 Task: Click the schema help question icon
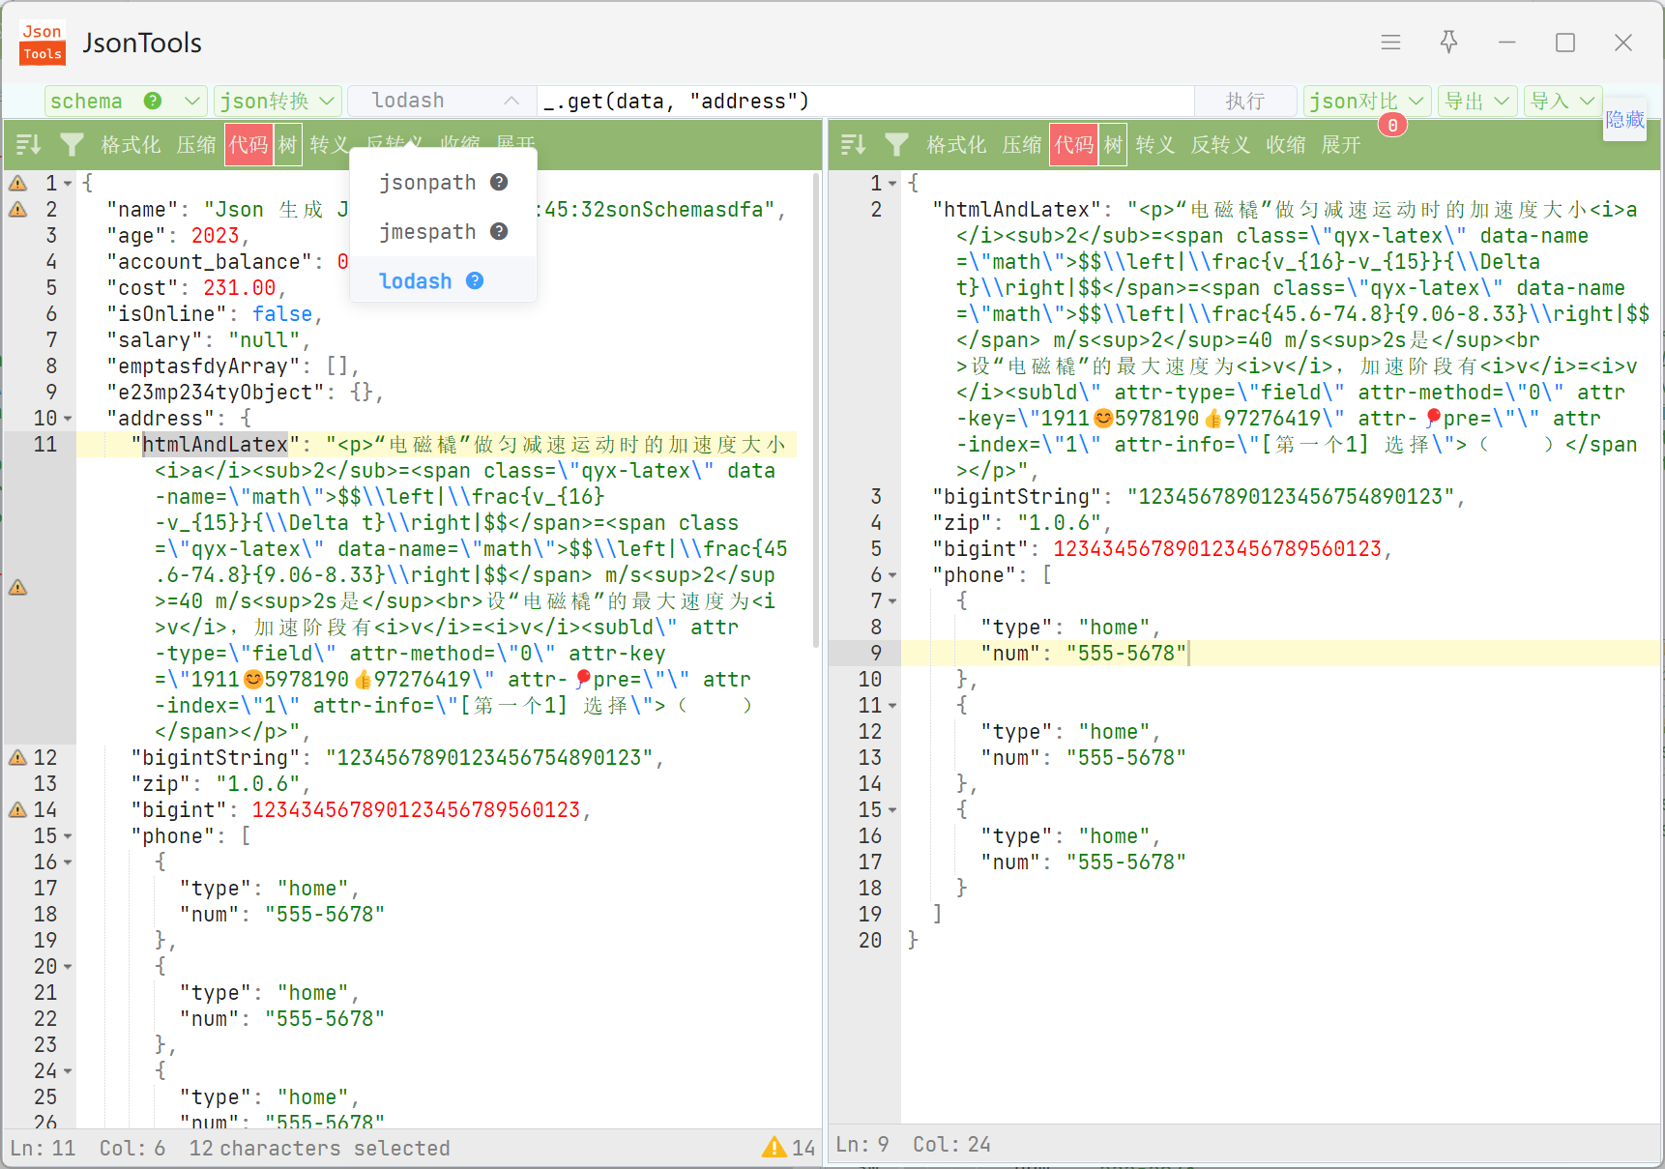152,101
